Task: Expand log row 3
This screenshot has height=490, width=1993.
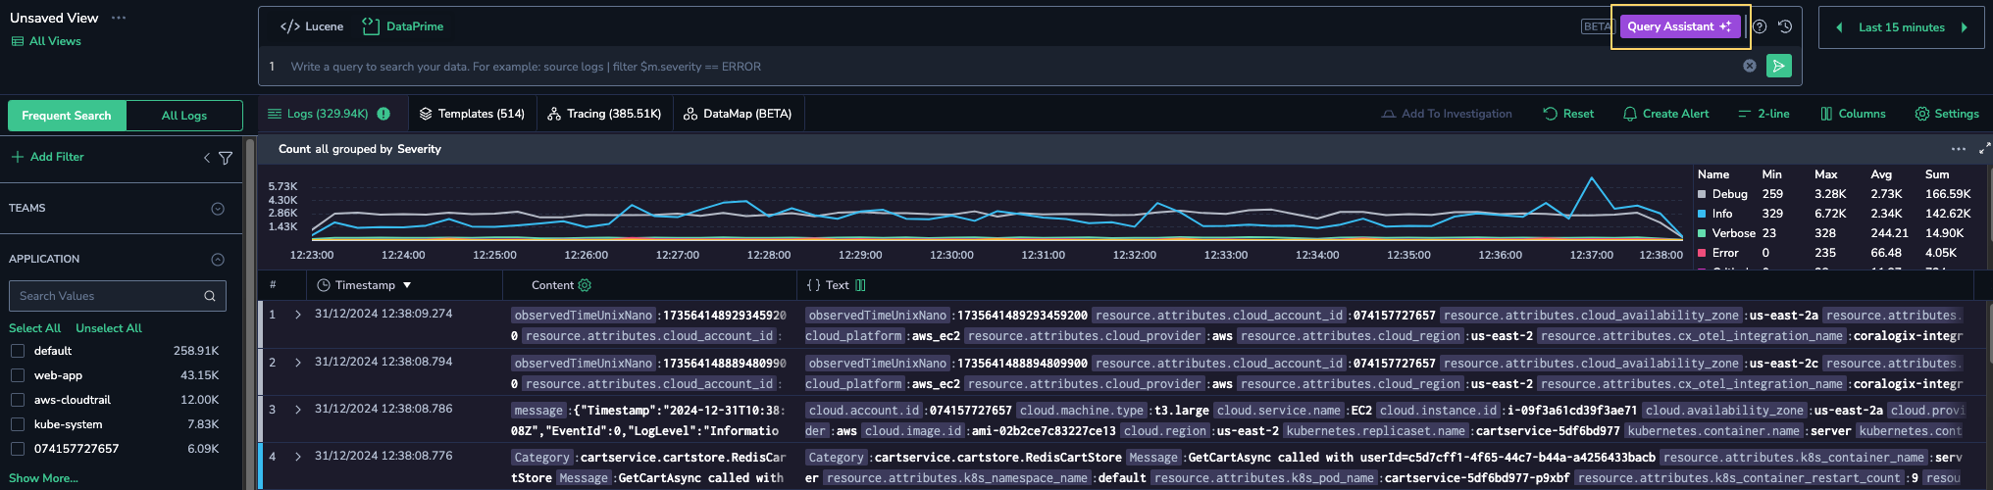Action: [x=298, y=410]
